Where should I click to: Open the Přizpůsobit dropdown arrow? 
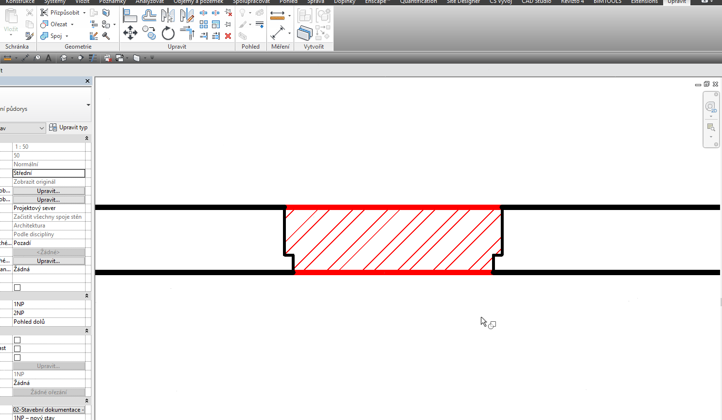tap(84, 13)
